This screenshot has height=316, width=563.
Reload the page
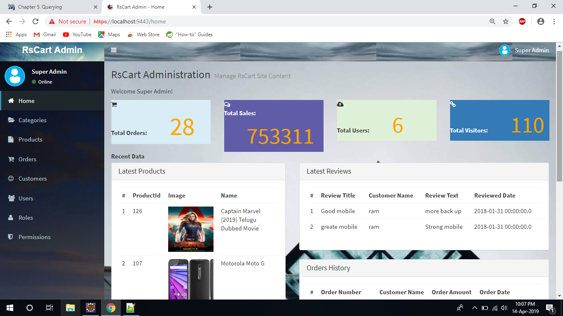35,21
